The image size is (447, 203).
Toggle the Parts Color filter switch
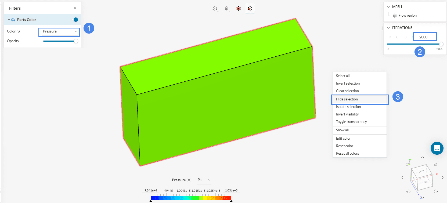tap(75, 20)
